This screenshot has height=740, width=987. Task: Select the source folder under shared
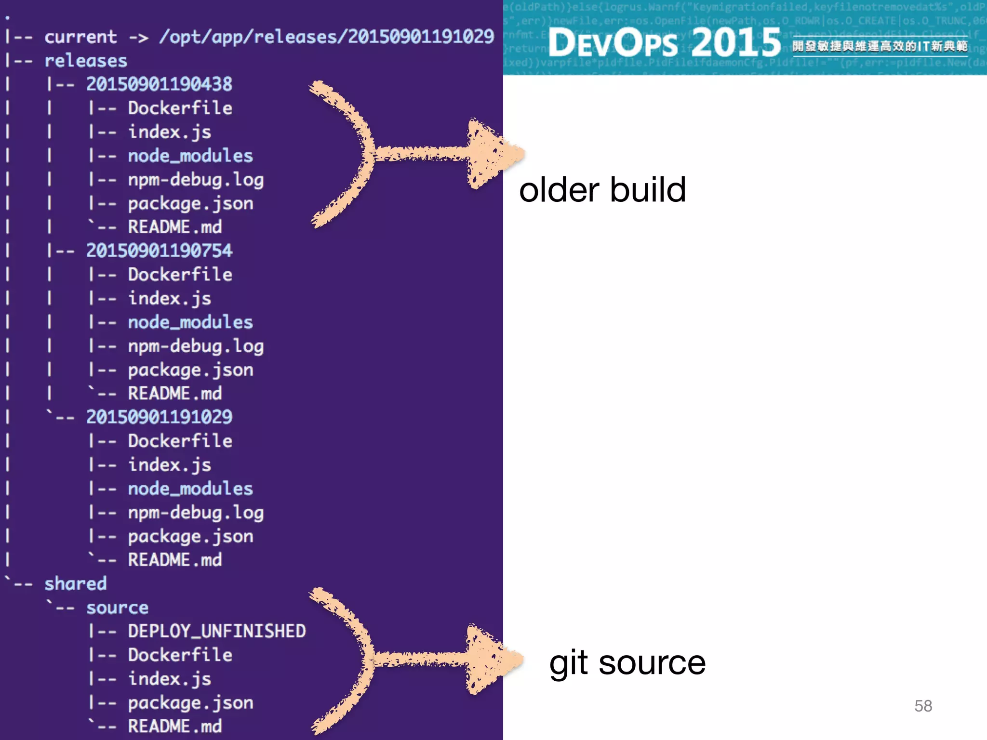[x=117, y=608]
